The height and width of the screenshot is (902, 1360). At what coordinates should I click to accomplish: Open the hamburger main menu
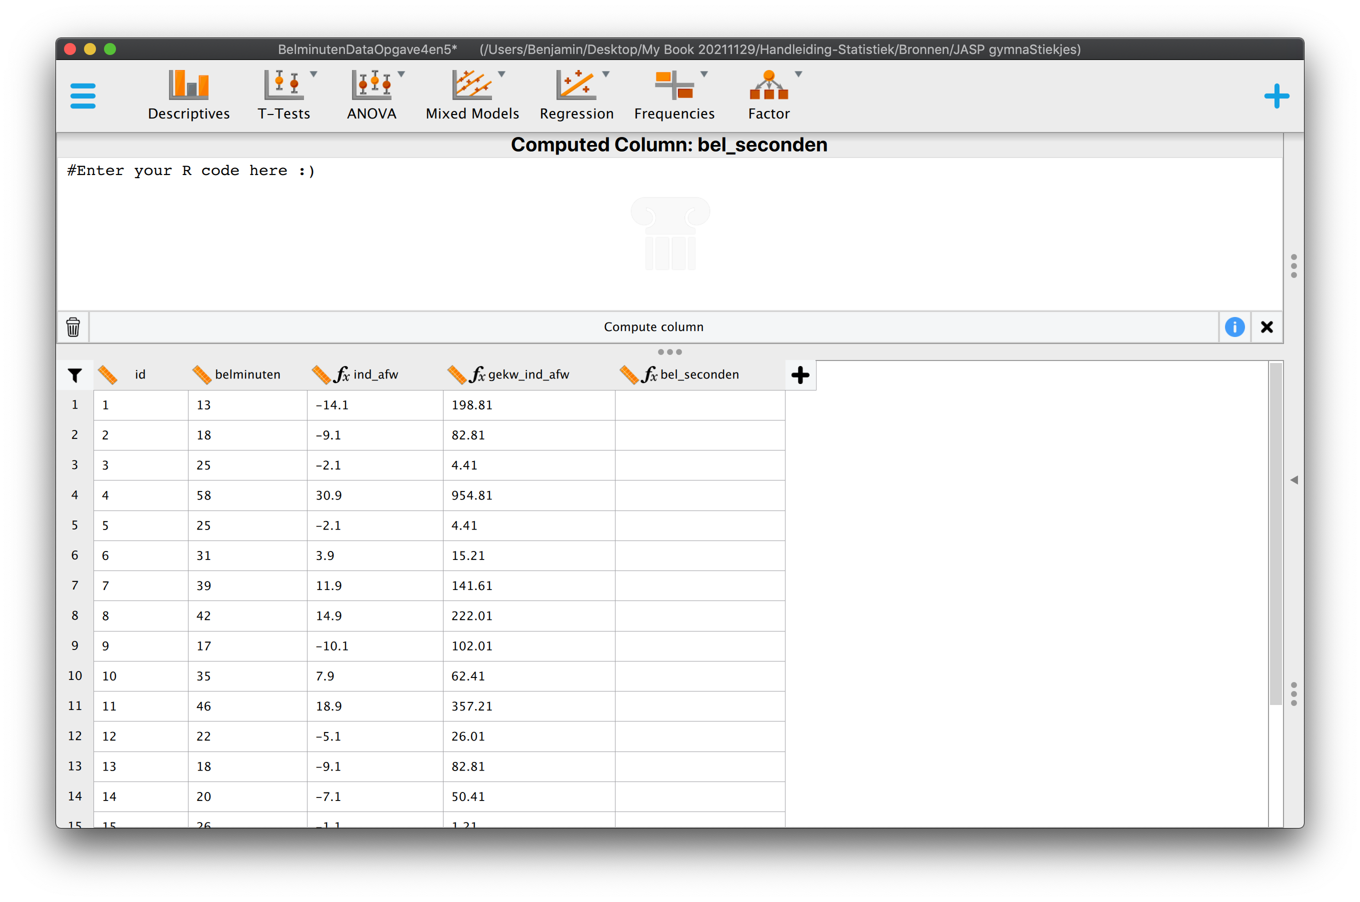tap(82, 96)
